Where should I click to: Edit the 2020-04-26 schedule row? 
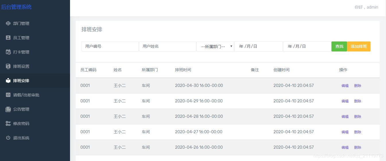(x=345, y=147)
